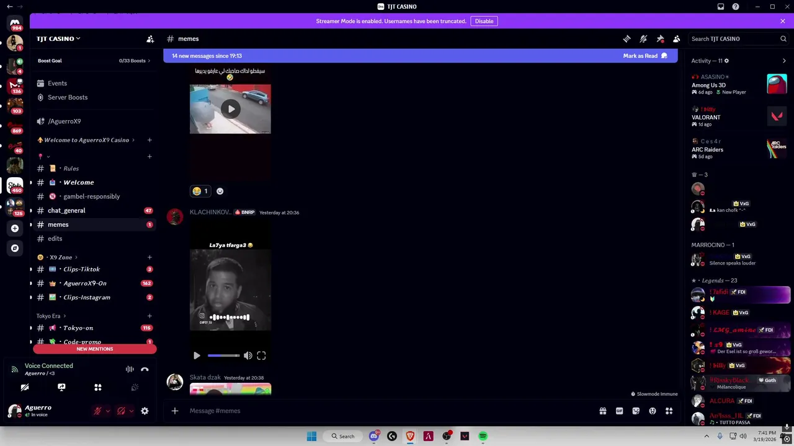Search TJT CASINO field
Screen dimensions: 794x446
pos(738,38)
